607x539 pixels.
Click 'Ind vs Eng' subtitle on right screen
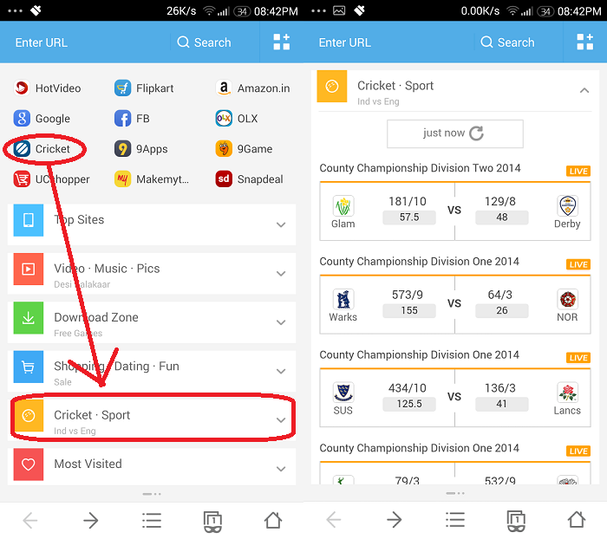[378, 101]
